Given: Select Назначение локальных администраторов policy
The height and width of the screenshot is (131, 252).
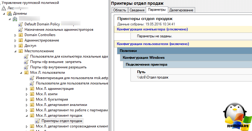Looking at the screenshot, I should point(59,30).
